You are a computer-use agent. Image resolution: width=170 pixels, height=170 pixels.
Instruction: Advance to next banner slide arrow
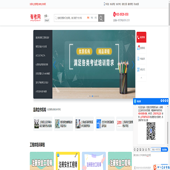coord(133,65)
